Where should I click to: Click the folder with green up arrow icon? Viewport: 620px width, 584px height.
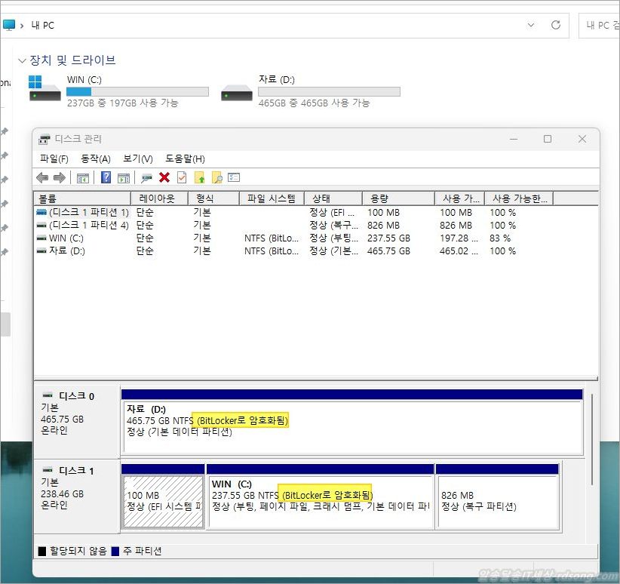(199, 177)
